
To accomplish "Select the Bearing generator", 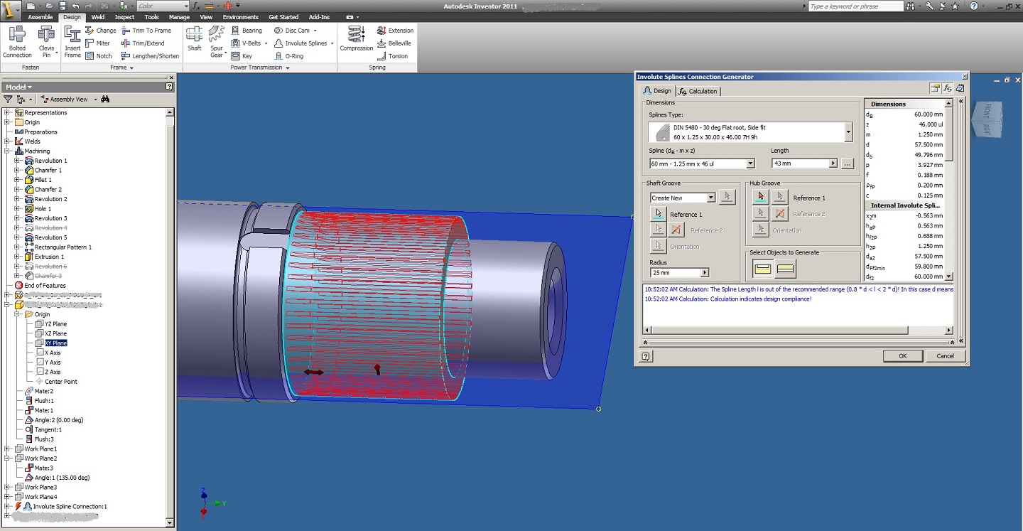I will tap(247, 31).
